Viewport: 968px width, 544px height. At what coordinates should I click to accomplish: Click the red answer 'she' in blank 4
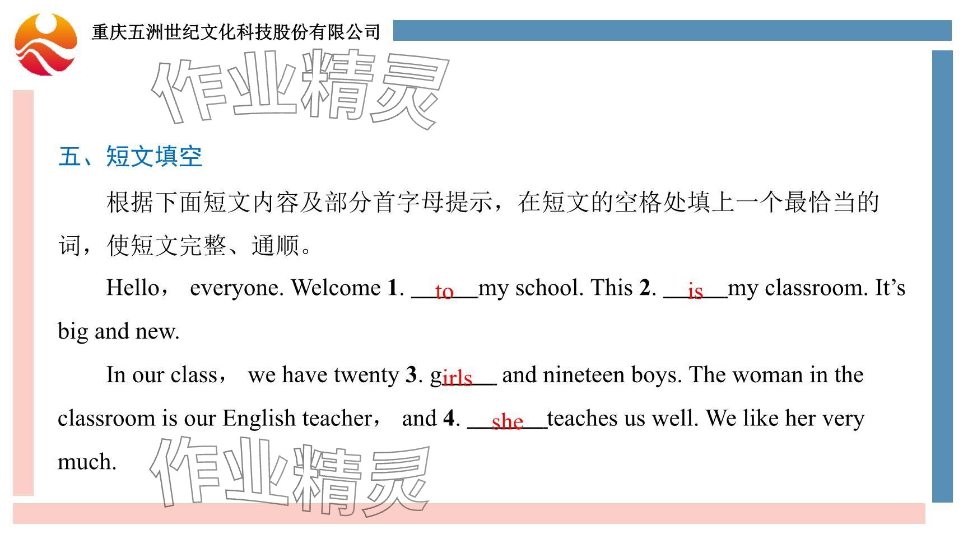coord(508,421)
